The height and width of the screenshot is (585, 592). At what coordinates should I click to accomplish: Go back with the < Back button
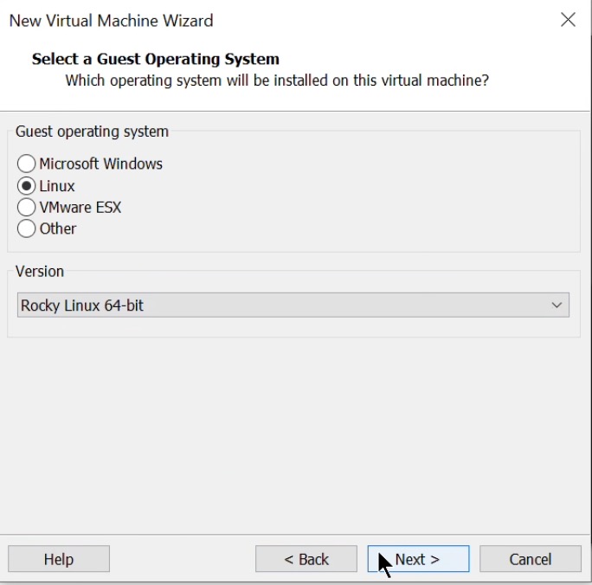(306, 559)
